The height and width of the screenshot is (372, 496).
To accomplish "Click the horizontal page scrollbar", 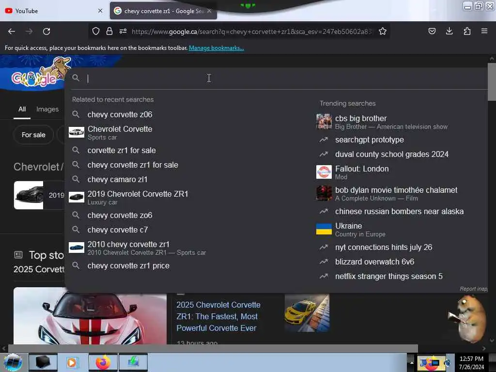I will 213,349.
